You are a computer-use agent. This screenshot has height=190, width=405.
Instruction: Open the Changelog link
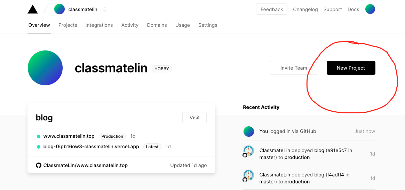click(305, 9)
